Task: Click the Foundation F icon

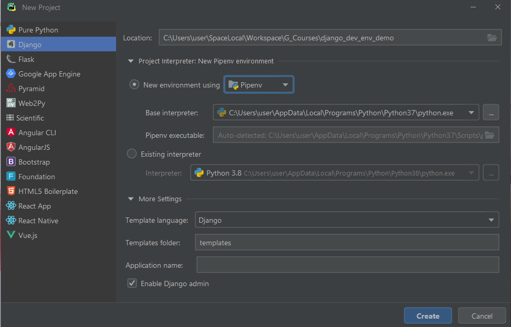Action: pos(11,176)
